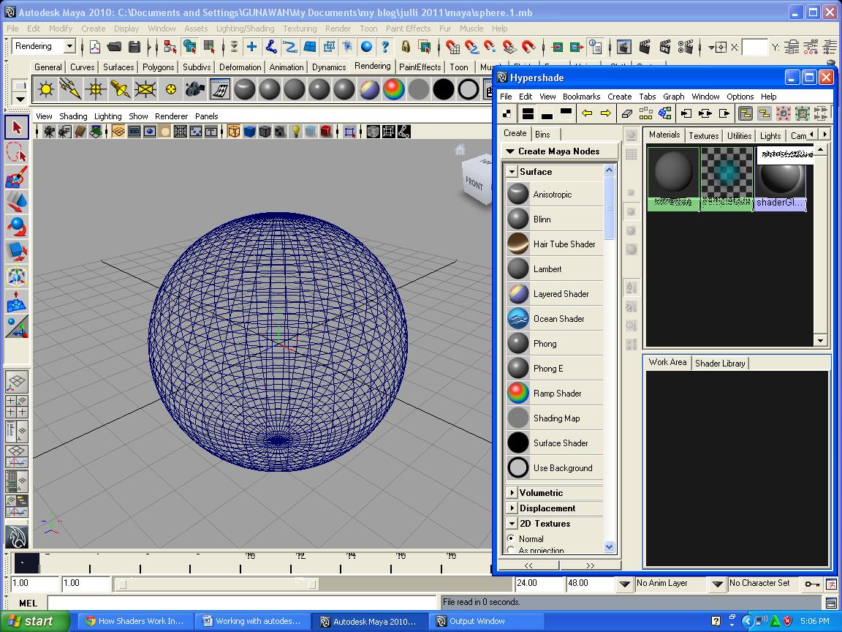Click the 24.00 playback end field
842x632 pixels.
(539, 583)
